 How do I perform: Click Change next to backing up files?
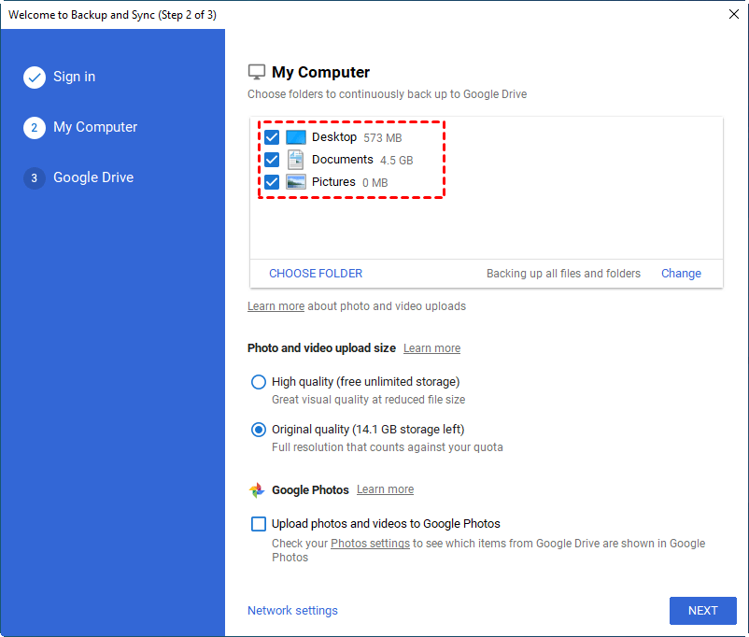pos(681,274)
